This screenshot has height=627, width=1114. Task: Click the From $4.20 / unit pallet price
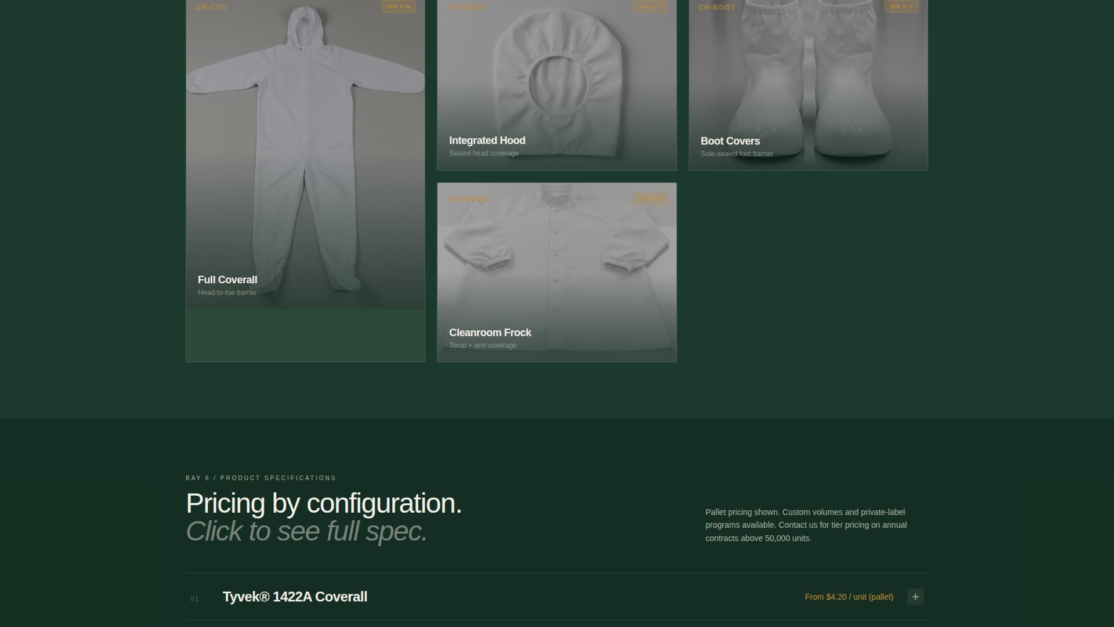[848, 597]
